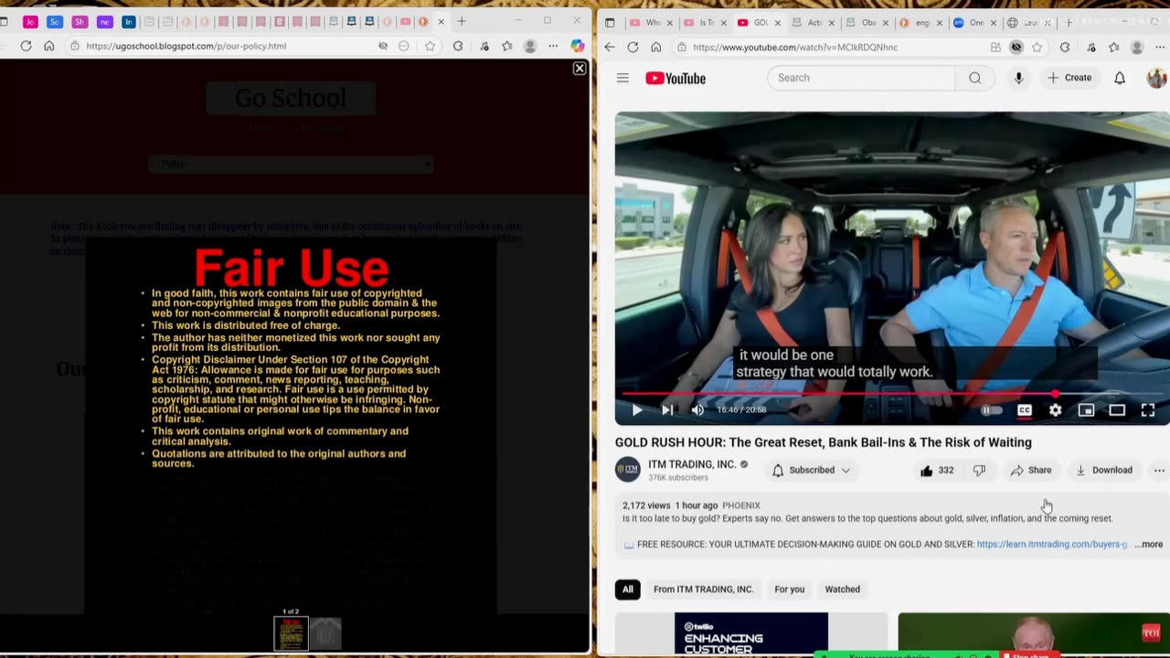Switch to the pink Jo tab
Image resolution: width=1170 pixels, height=658 pixels.
pyautogui.click(x=30, y=21)
